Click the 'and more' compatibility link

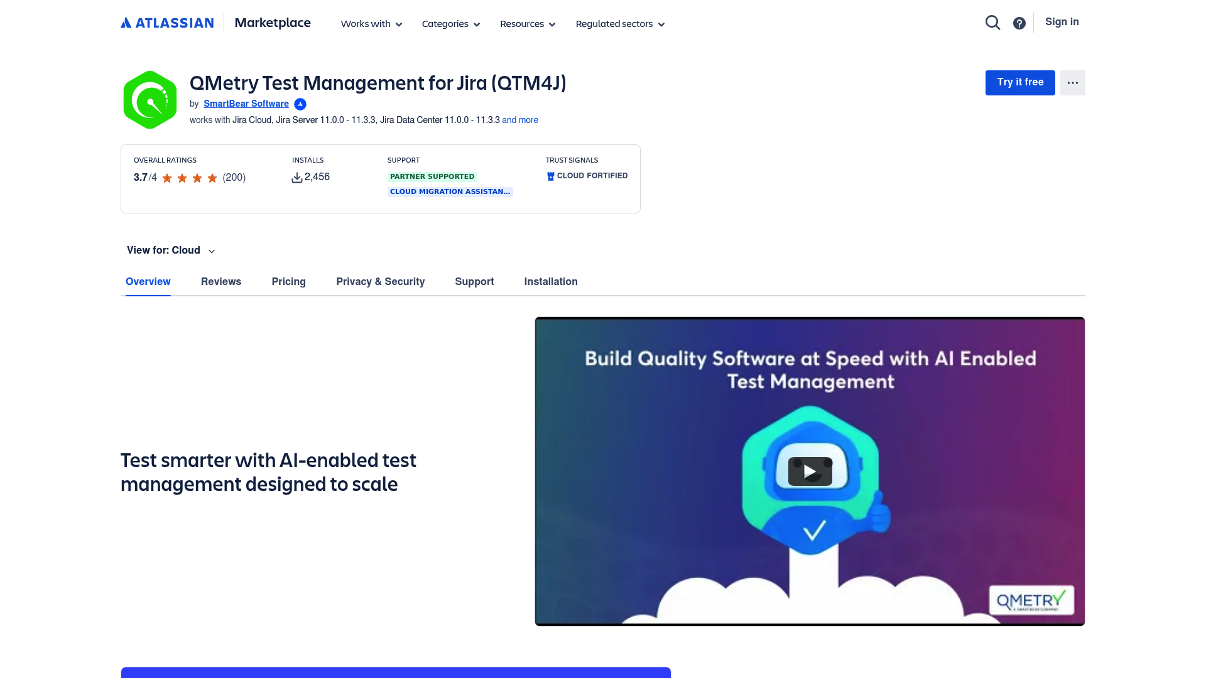coord(519,120)
